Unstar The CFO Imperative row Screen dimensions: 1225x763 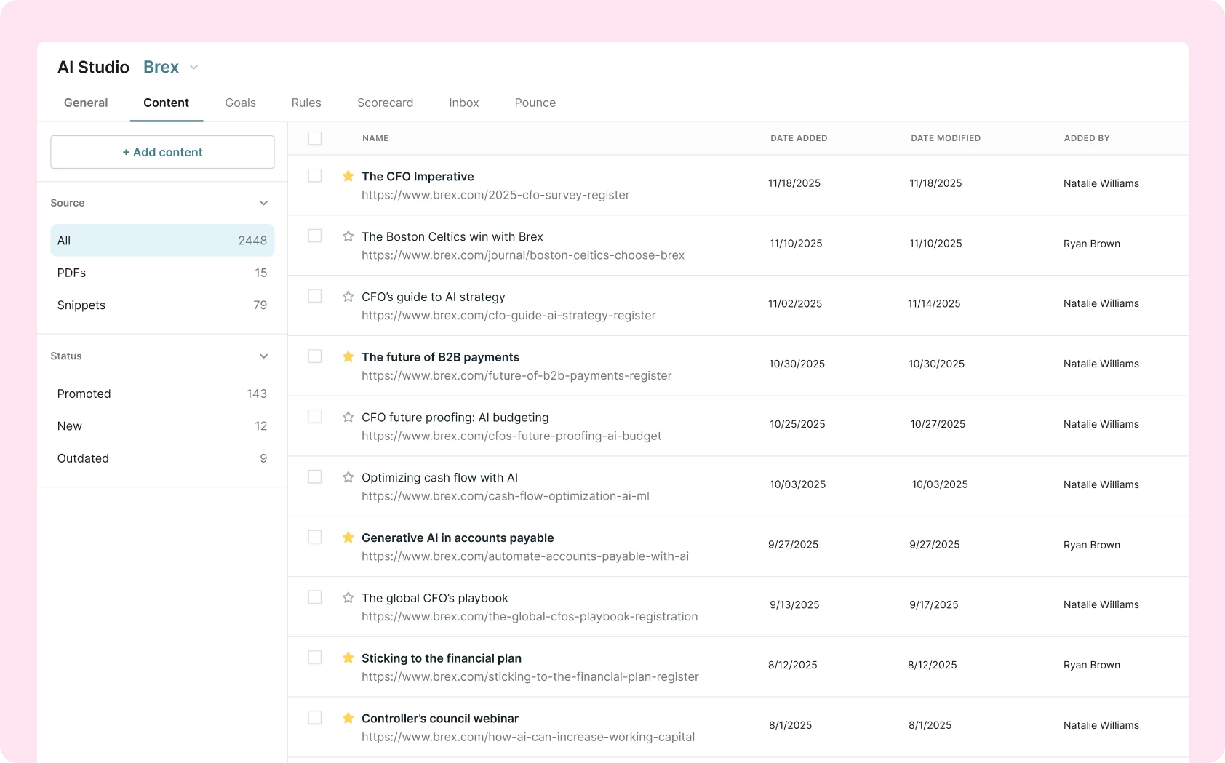click(348, 176)
